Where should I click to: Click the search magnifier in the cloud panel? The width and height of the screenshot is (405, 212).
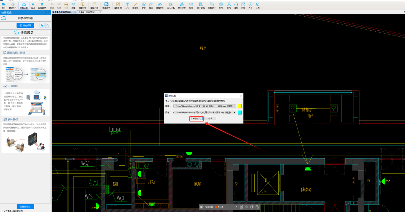[x=48, y=25]
